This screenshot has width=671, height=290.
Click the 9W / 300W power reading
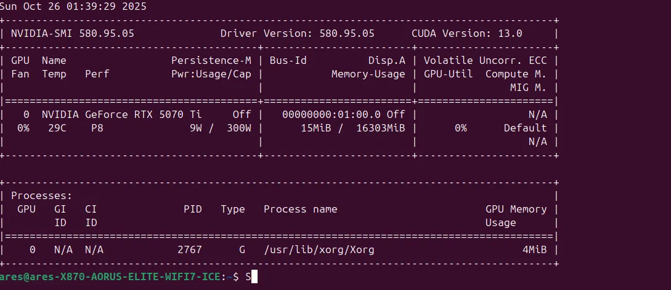221,128
